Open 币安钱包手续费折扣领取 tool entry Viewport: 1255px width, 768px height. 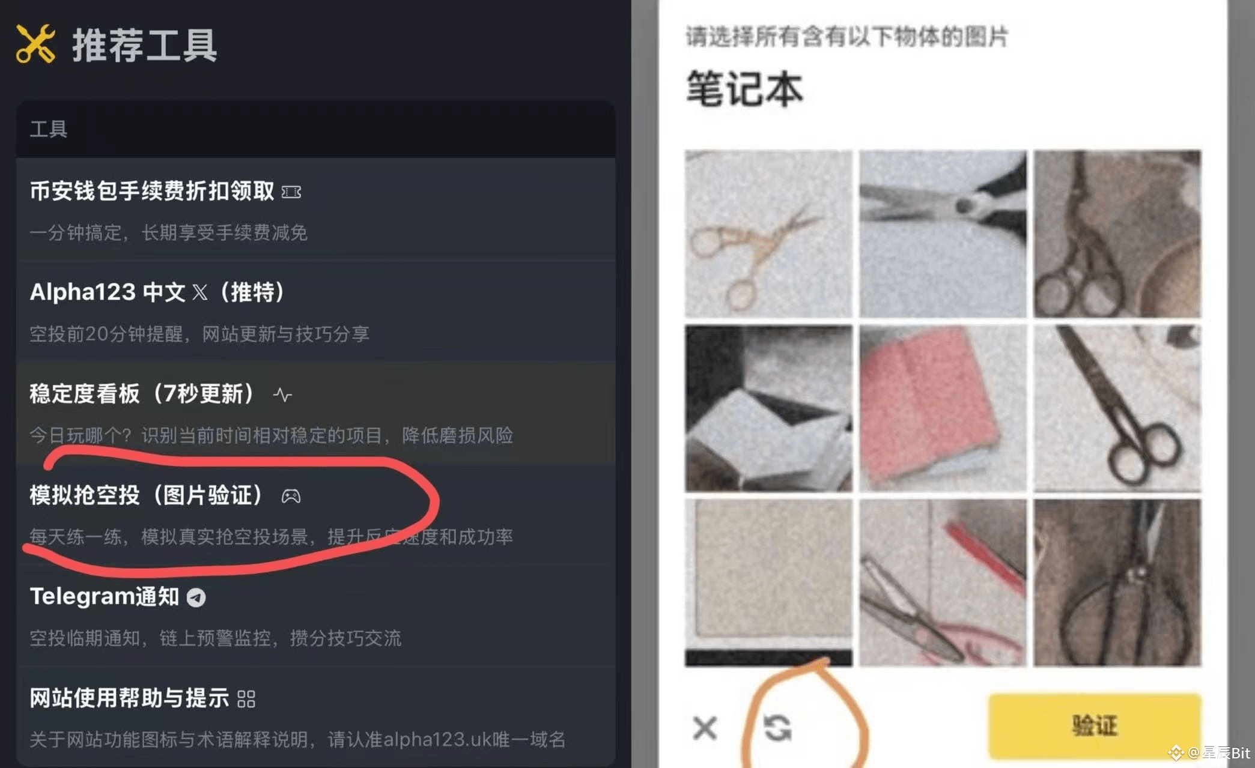[315, 210]
